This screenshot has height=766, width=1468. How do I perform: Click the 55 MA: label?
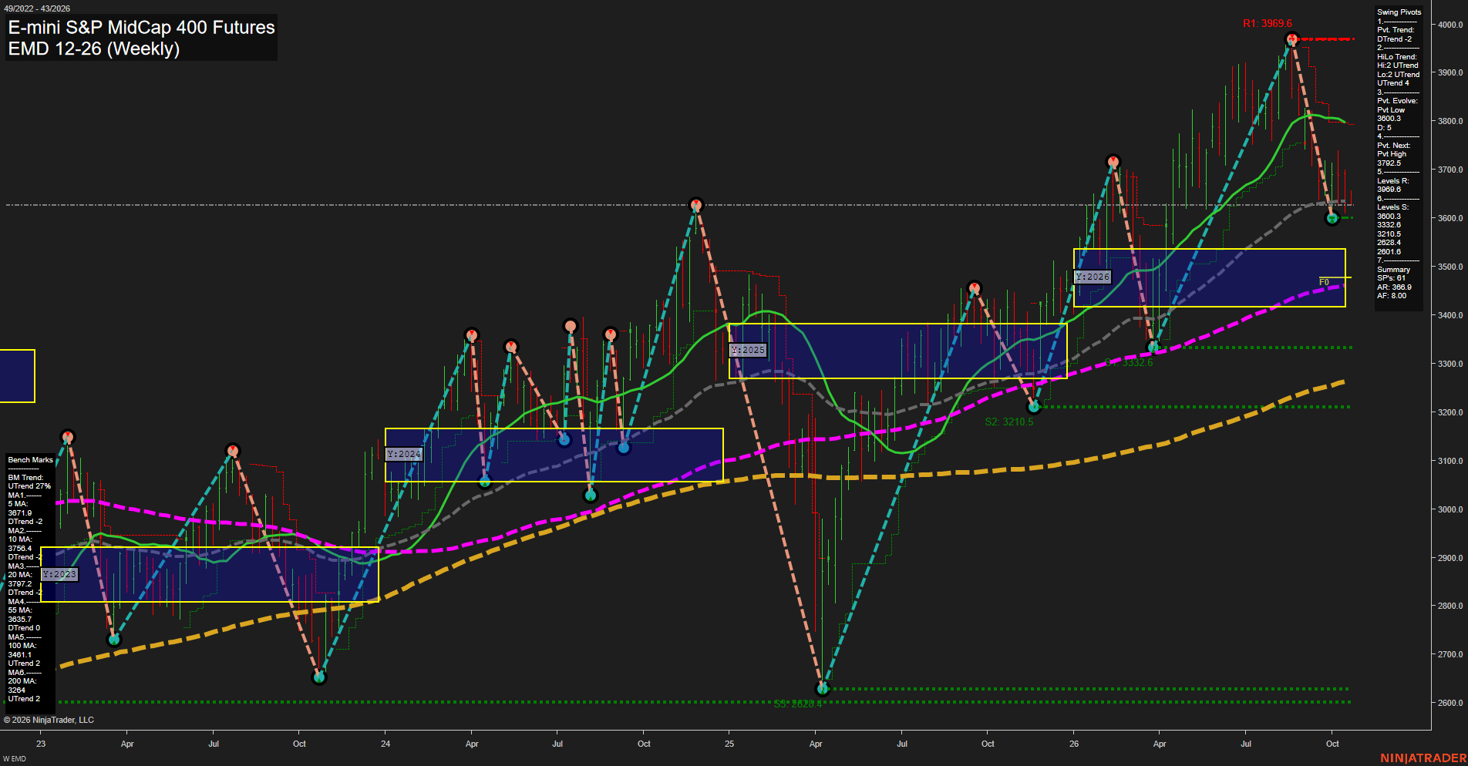click(x=20, y=610)
